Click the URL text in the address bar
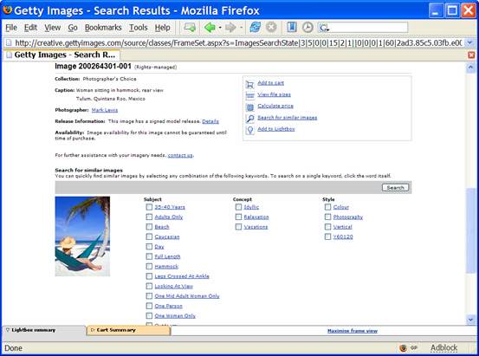The image size is (479, 356). [x=238, y=42]
